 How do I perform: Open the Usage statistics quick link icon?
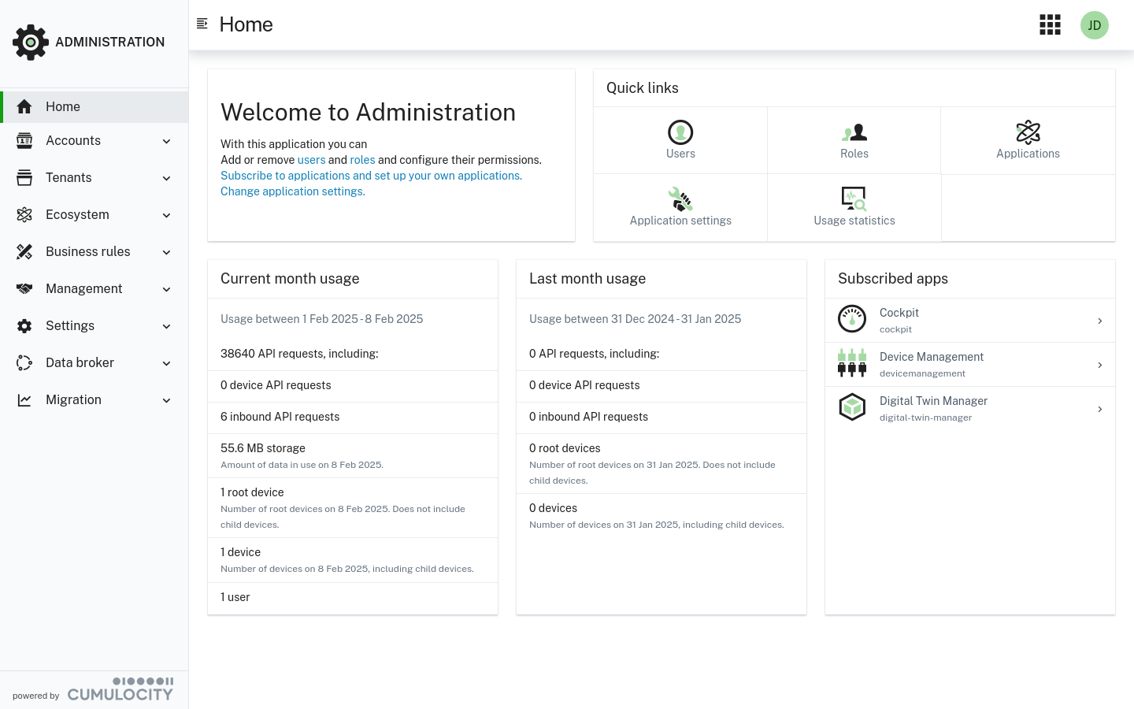(x=854, y=199)
